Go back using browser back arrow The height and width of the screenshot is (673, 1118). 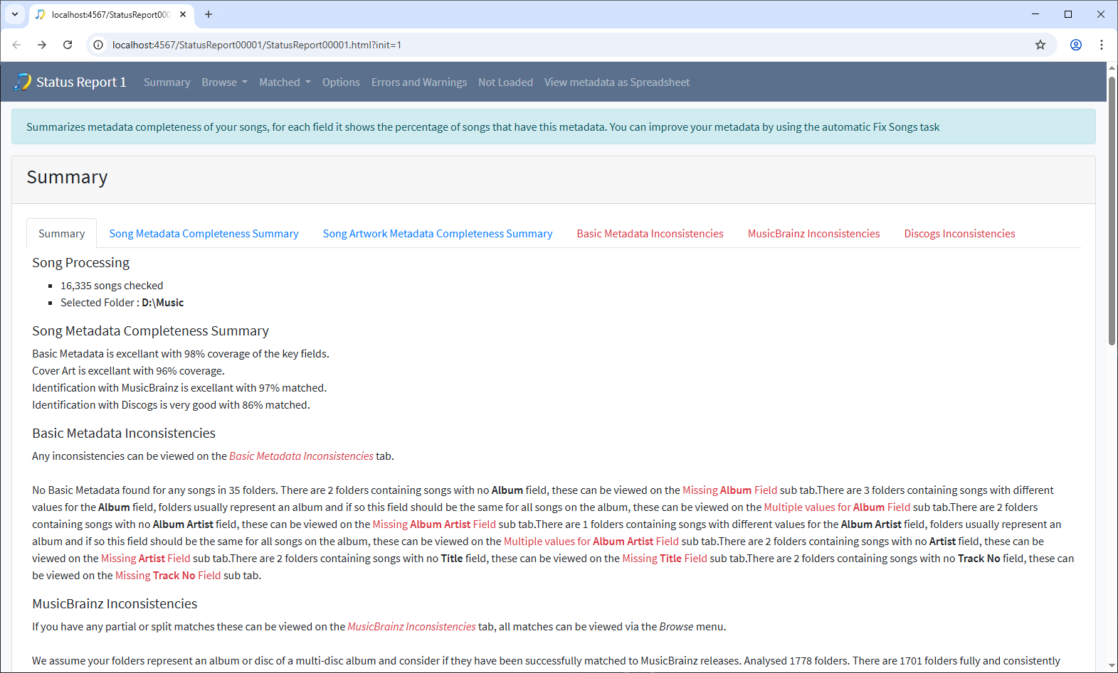(x=16, y=45)
